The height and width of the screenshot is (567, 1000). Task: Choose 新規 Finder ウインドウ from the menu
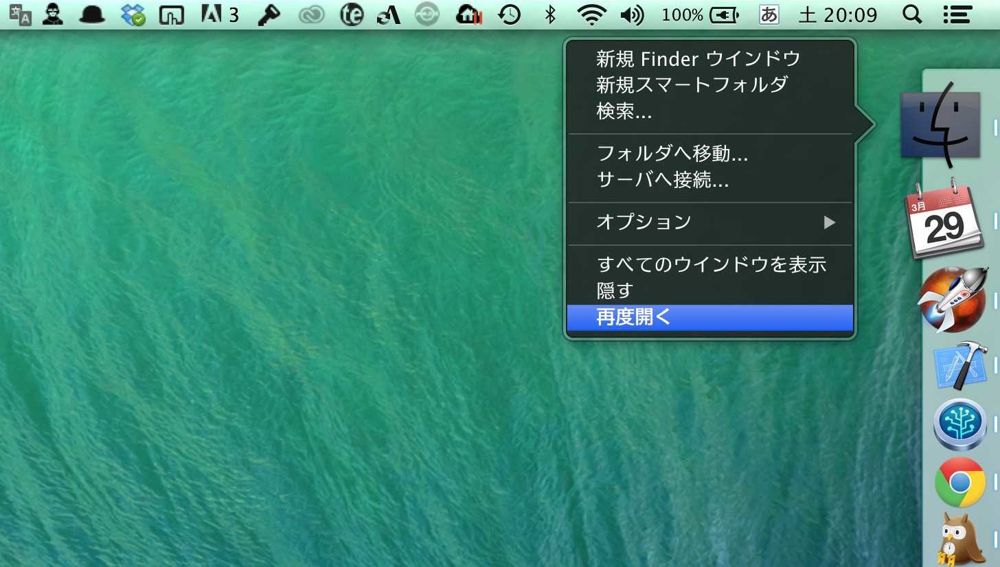[710, 58]
